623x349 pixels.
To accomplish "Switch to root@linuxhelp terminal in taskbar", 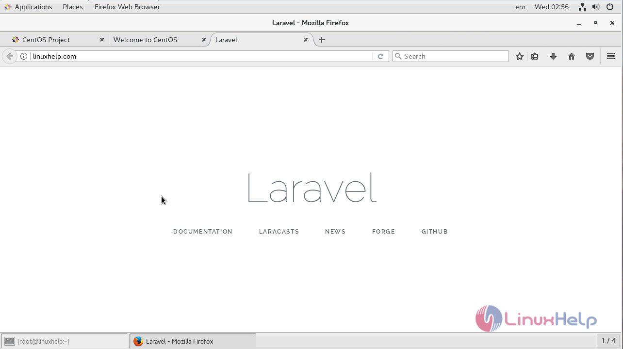I will point(64,341).
